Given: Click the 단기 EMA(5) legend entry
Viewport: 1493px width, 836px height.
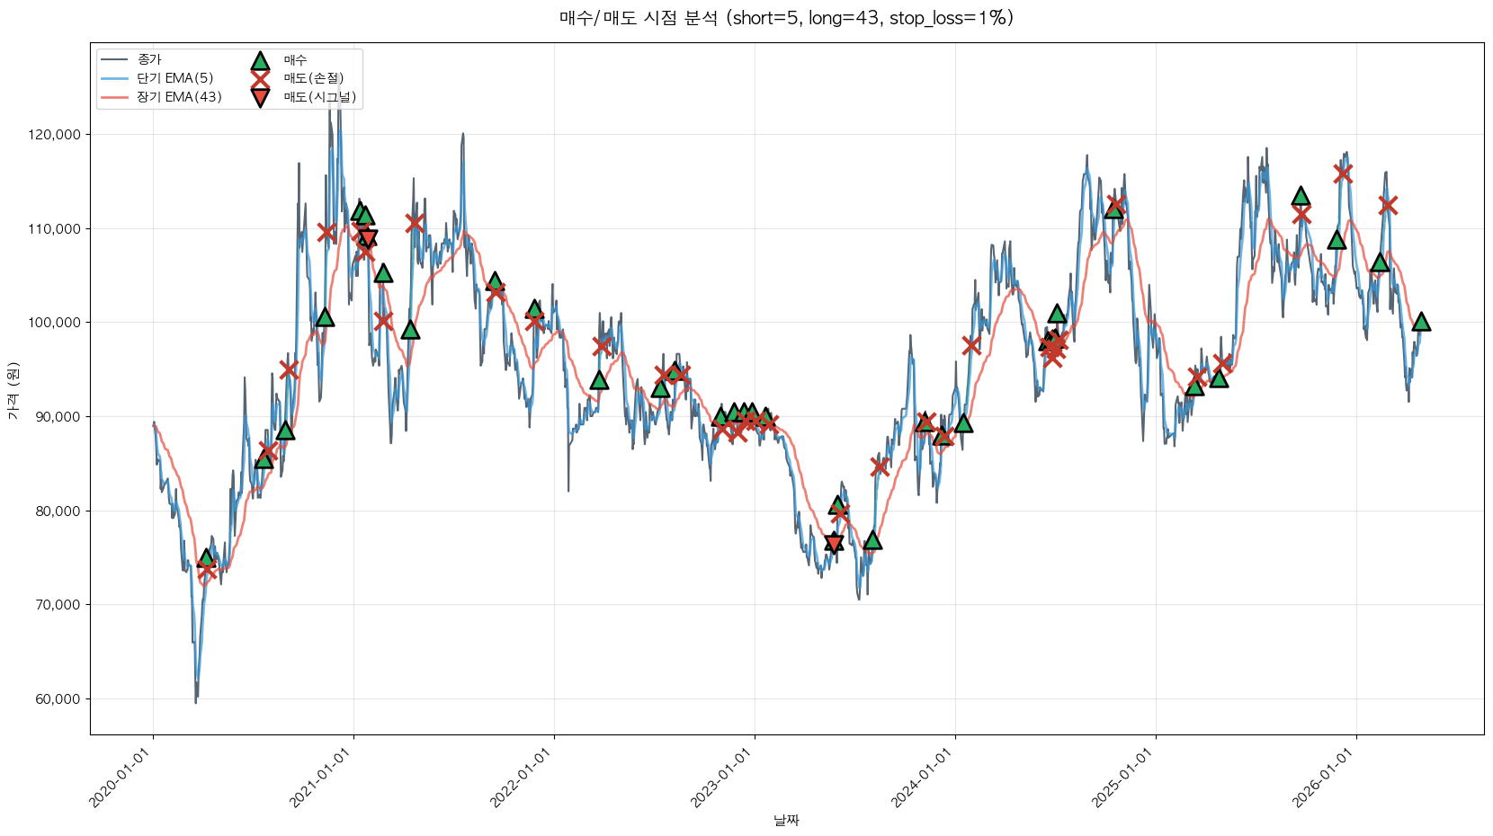Looking at the screenshot, I should click(x=174, y=78).
